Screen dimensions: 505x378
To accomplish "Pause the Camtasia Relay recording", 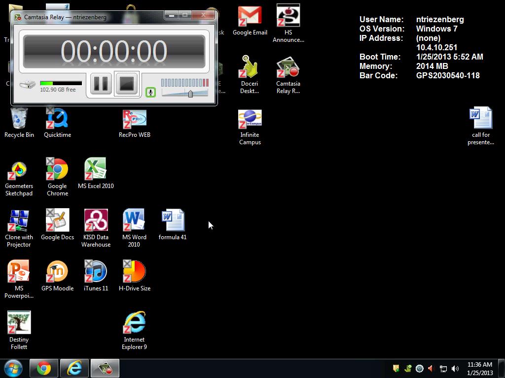I will pos(101,83).
